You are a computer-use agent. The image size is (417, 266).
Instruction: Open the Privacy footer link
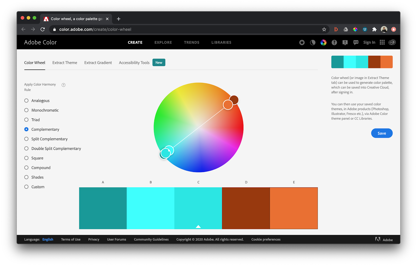(x=94, y=239)
